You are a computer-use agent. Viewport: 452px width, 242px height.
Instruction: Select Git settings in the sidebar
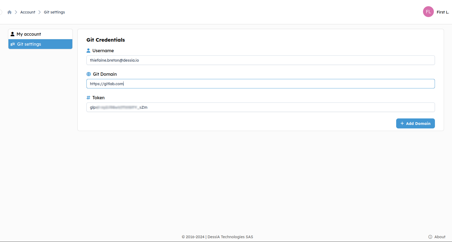tap(29, 44)
